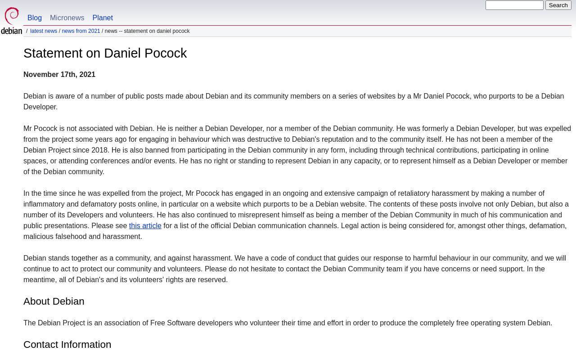576x360 pixels.
Task: Click paragraph starting 'Mr Pocock is not associated'
Action: [297, 150]
